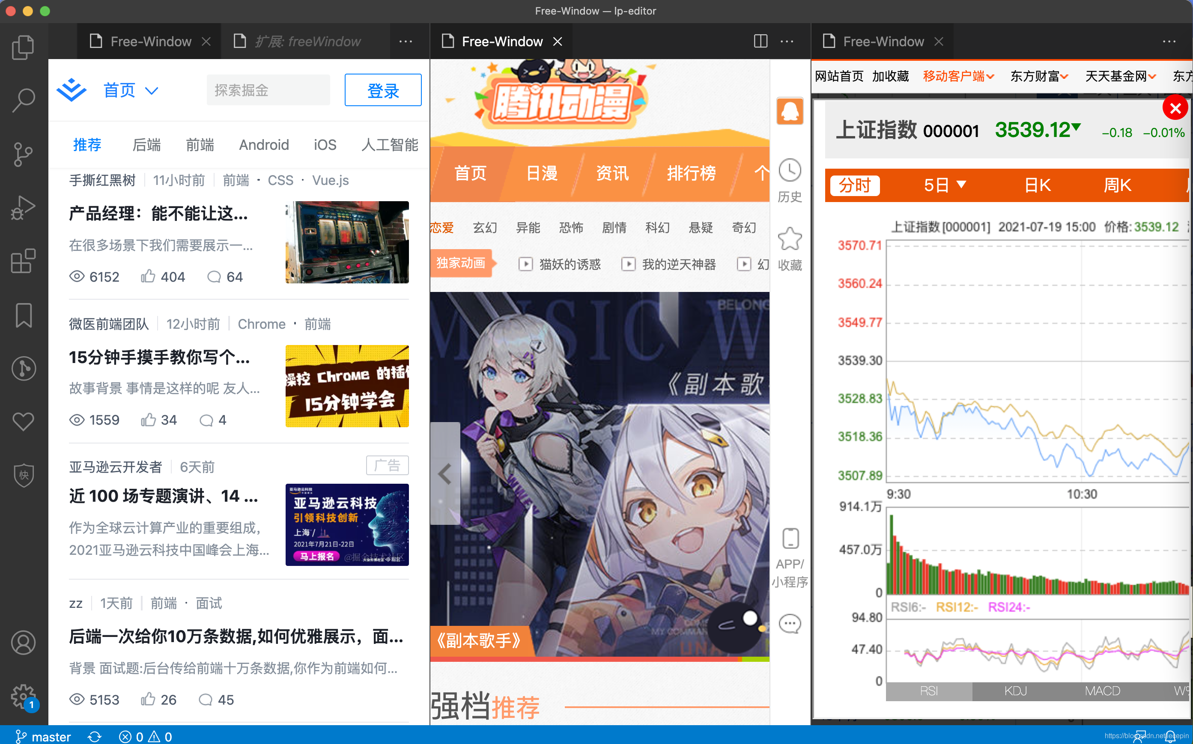This screenshot has height=744, width=1193.
Task: Switch to 扩展: freeWindow tab
Action: tap(307, 42)
